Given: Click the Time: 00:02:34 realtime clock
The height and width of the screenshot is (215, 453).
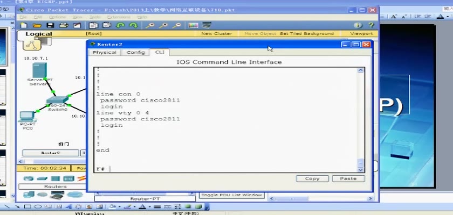Looking at the screenshot, I should (x=45, y=168).
